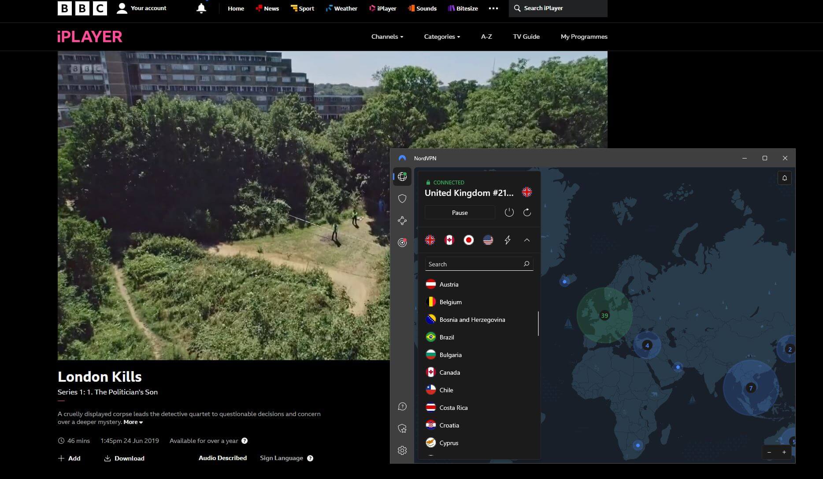The image size is (823, 479).
Task: Switch to Sign Language version
Action: pyautogui.click(x=282, y=458)
